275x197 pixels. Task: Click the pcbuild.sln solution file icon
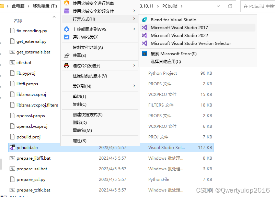coord(12,147)
